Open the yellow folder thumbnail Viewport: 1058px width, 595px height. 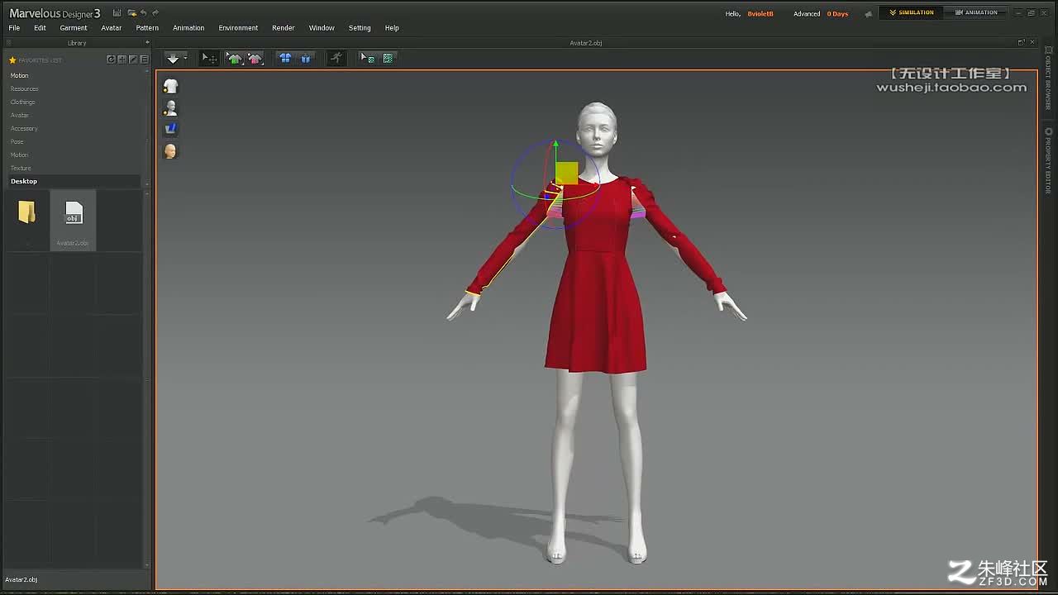(x=26, y=212)
